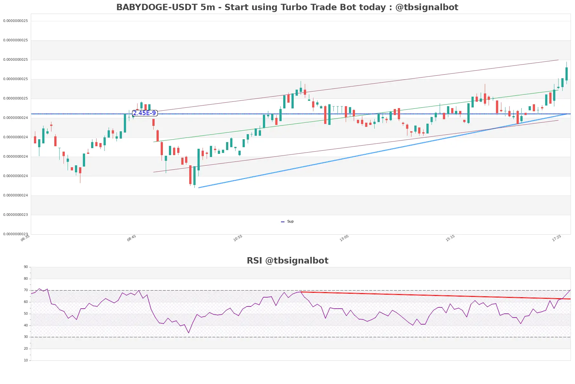Viewport: 575px width, 384px height.
Task: Click the RSI 80 axis label
Action: point(26,279)
